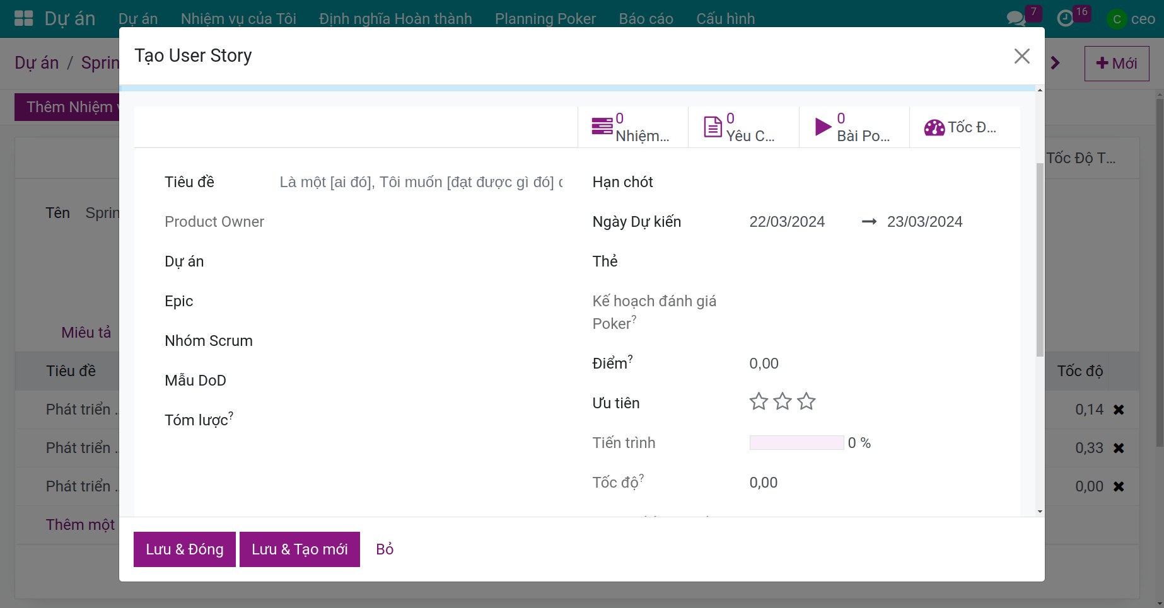Open the apps grid home icon
1164x608 pixels.
(23, 18)
